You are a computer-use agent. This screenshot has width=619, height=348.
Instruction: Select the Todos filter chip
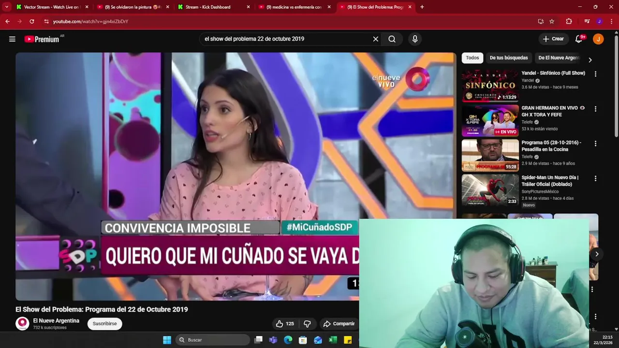(x=472, y=58)
